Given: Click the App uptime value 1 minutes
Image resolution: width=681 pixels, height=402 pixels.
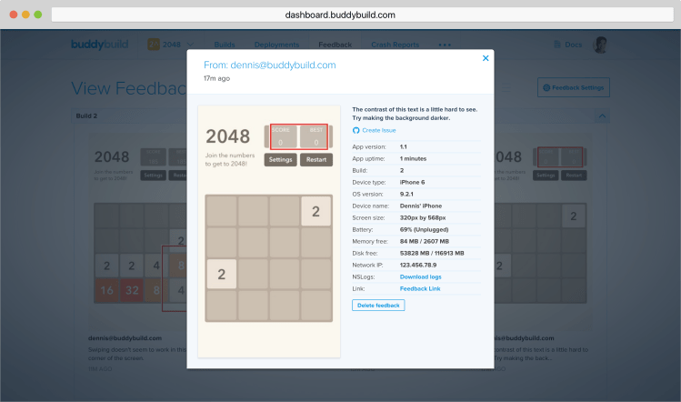Looking at the screenshot, I should click(413, 158).
